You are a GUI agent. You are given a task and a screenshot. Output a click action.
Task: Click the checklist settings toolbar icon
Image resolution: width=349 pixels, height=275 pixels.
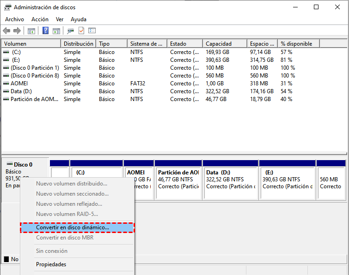click(x=92, y=31)
